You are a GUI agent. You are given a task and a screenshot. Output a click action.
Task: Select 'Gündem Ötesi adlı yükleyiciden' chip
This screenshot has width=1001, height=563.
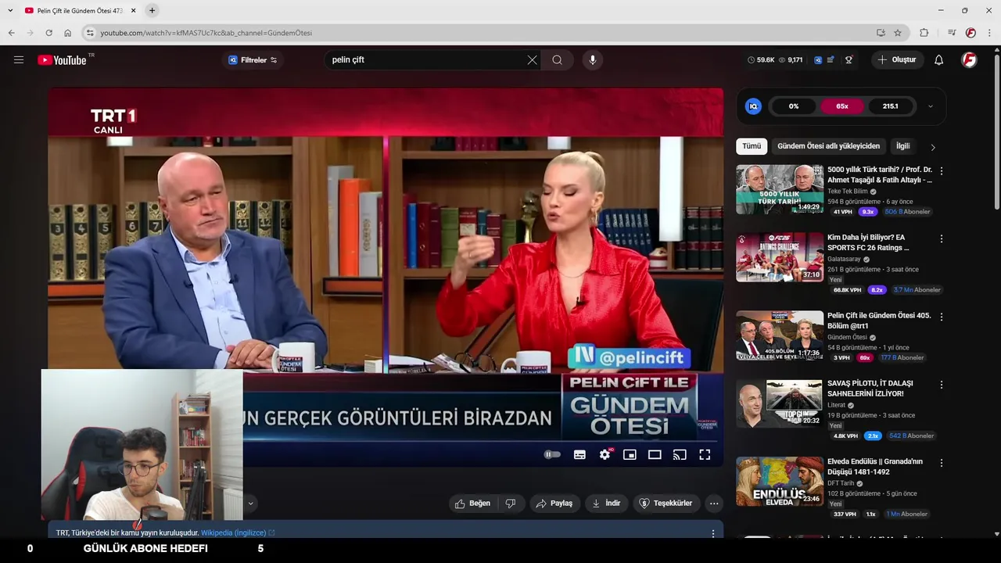828,146
